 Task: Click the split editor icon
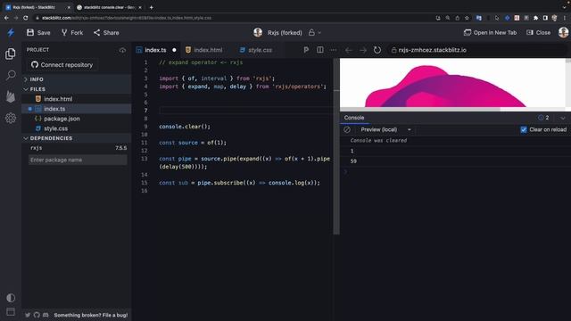[319, 50]
